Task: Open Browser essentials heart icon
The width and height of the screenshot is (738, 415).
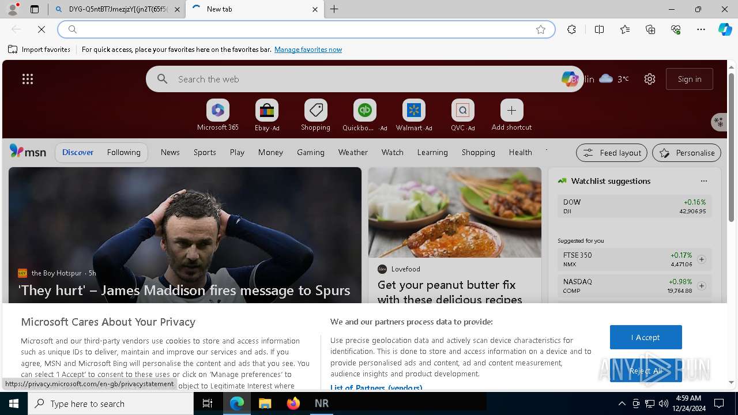Action: (x=676, y=29)
